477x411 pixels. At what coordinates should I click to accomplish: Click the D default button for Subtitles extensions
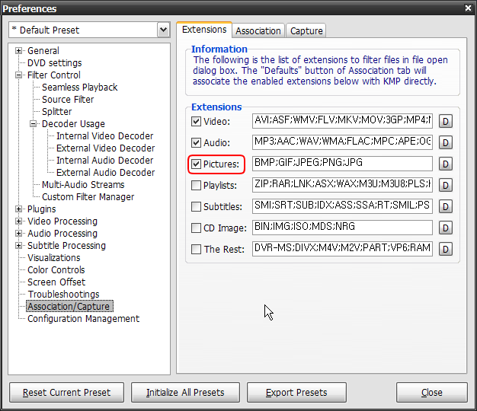coord(446,206)
